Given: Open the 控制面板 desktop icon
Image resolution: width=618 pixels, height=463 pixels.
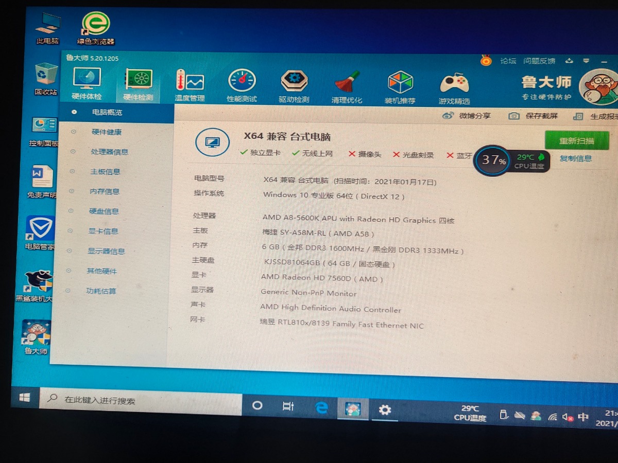Looking at the screenshot, I should click(x=44, y=132).
